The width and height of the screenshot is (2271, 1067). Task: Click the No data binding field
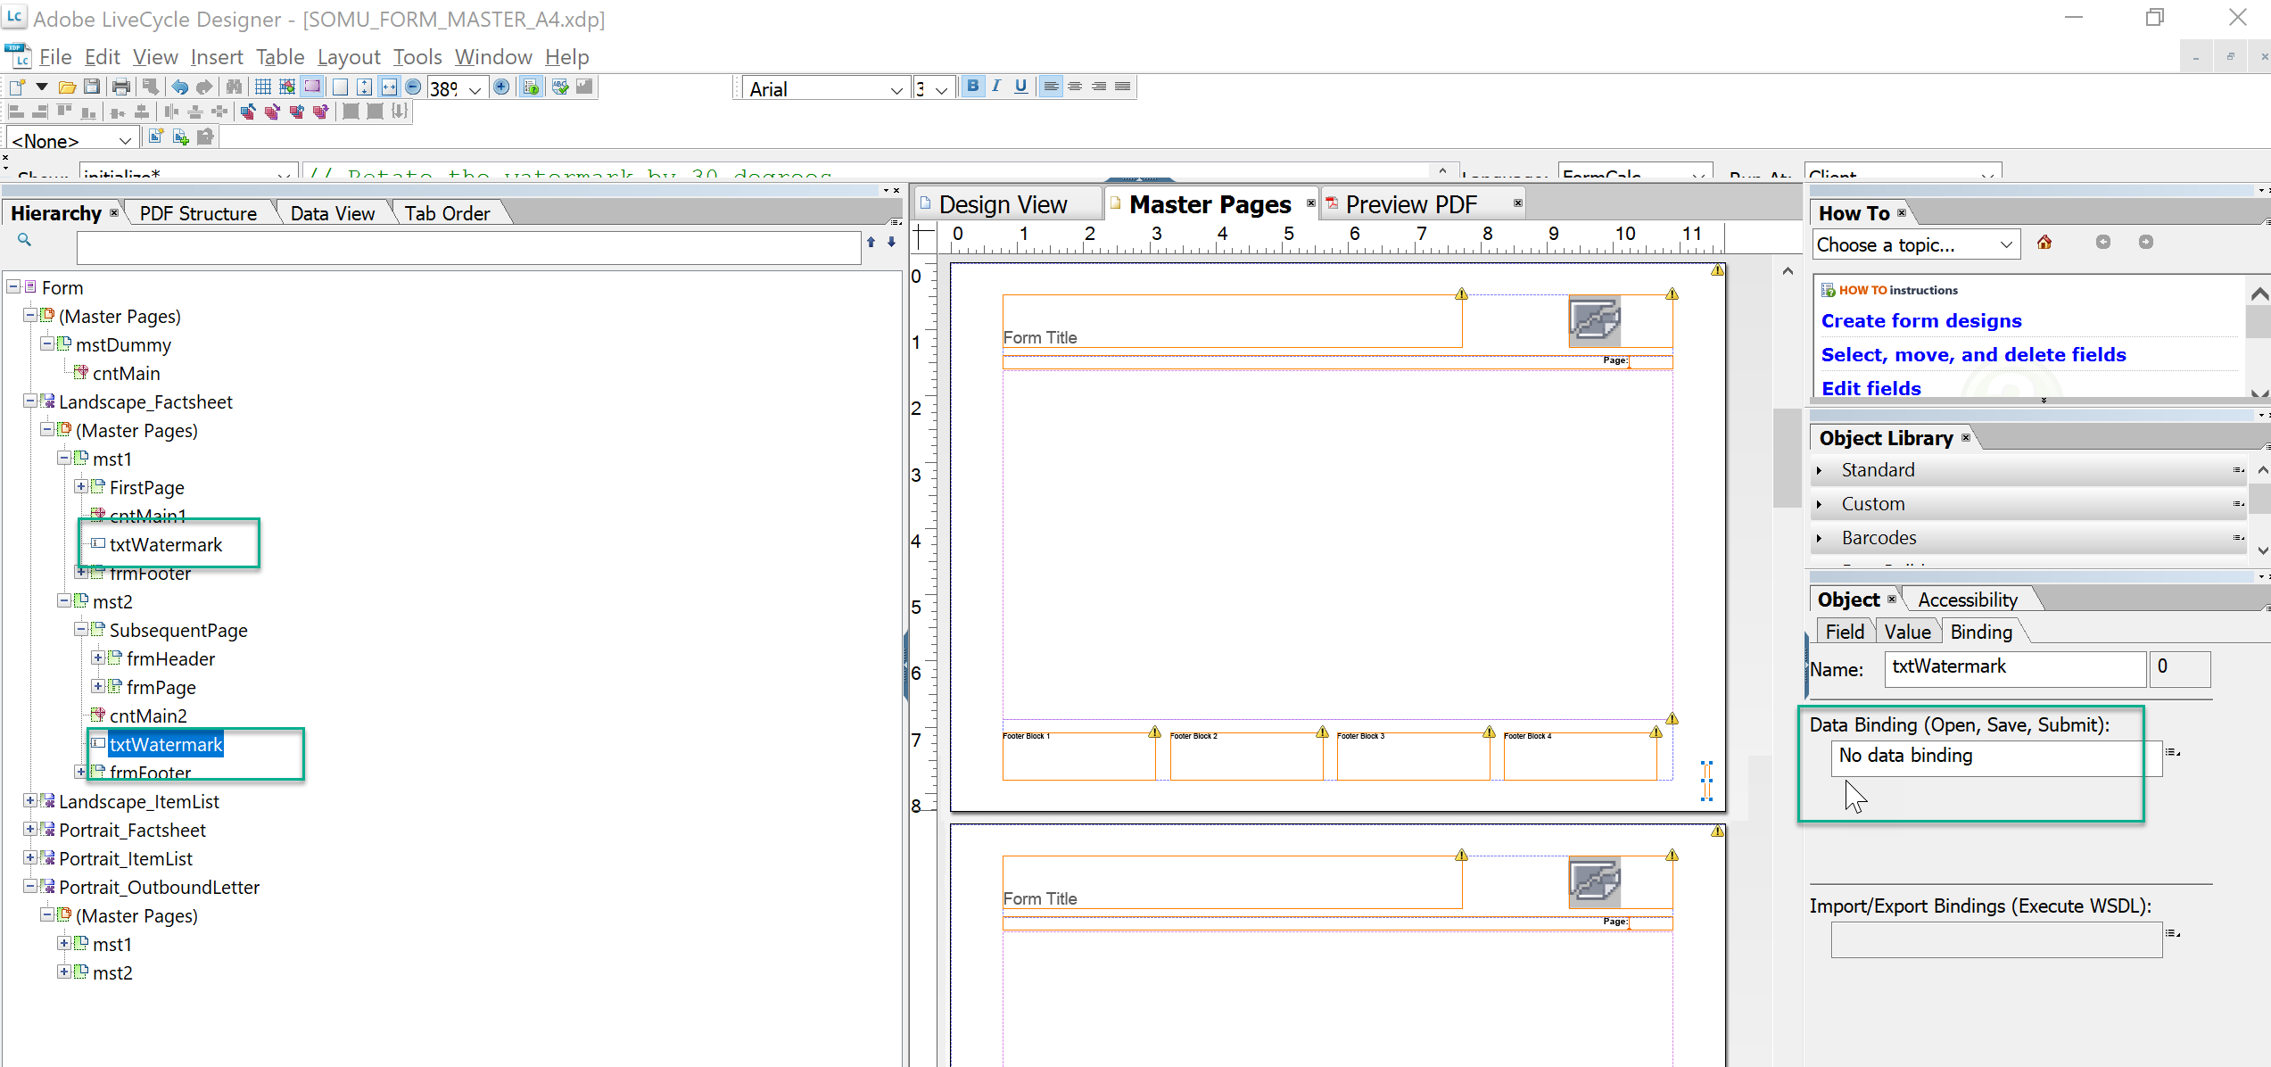(x=1996, y=757)
